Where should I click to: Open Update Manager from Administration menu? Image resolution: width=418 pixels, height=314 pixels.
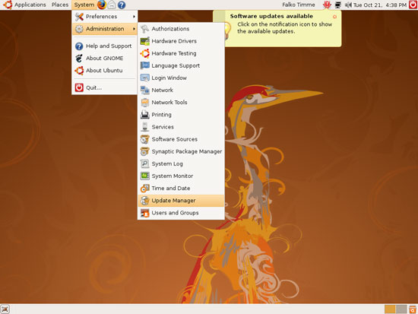[181, 201]
